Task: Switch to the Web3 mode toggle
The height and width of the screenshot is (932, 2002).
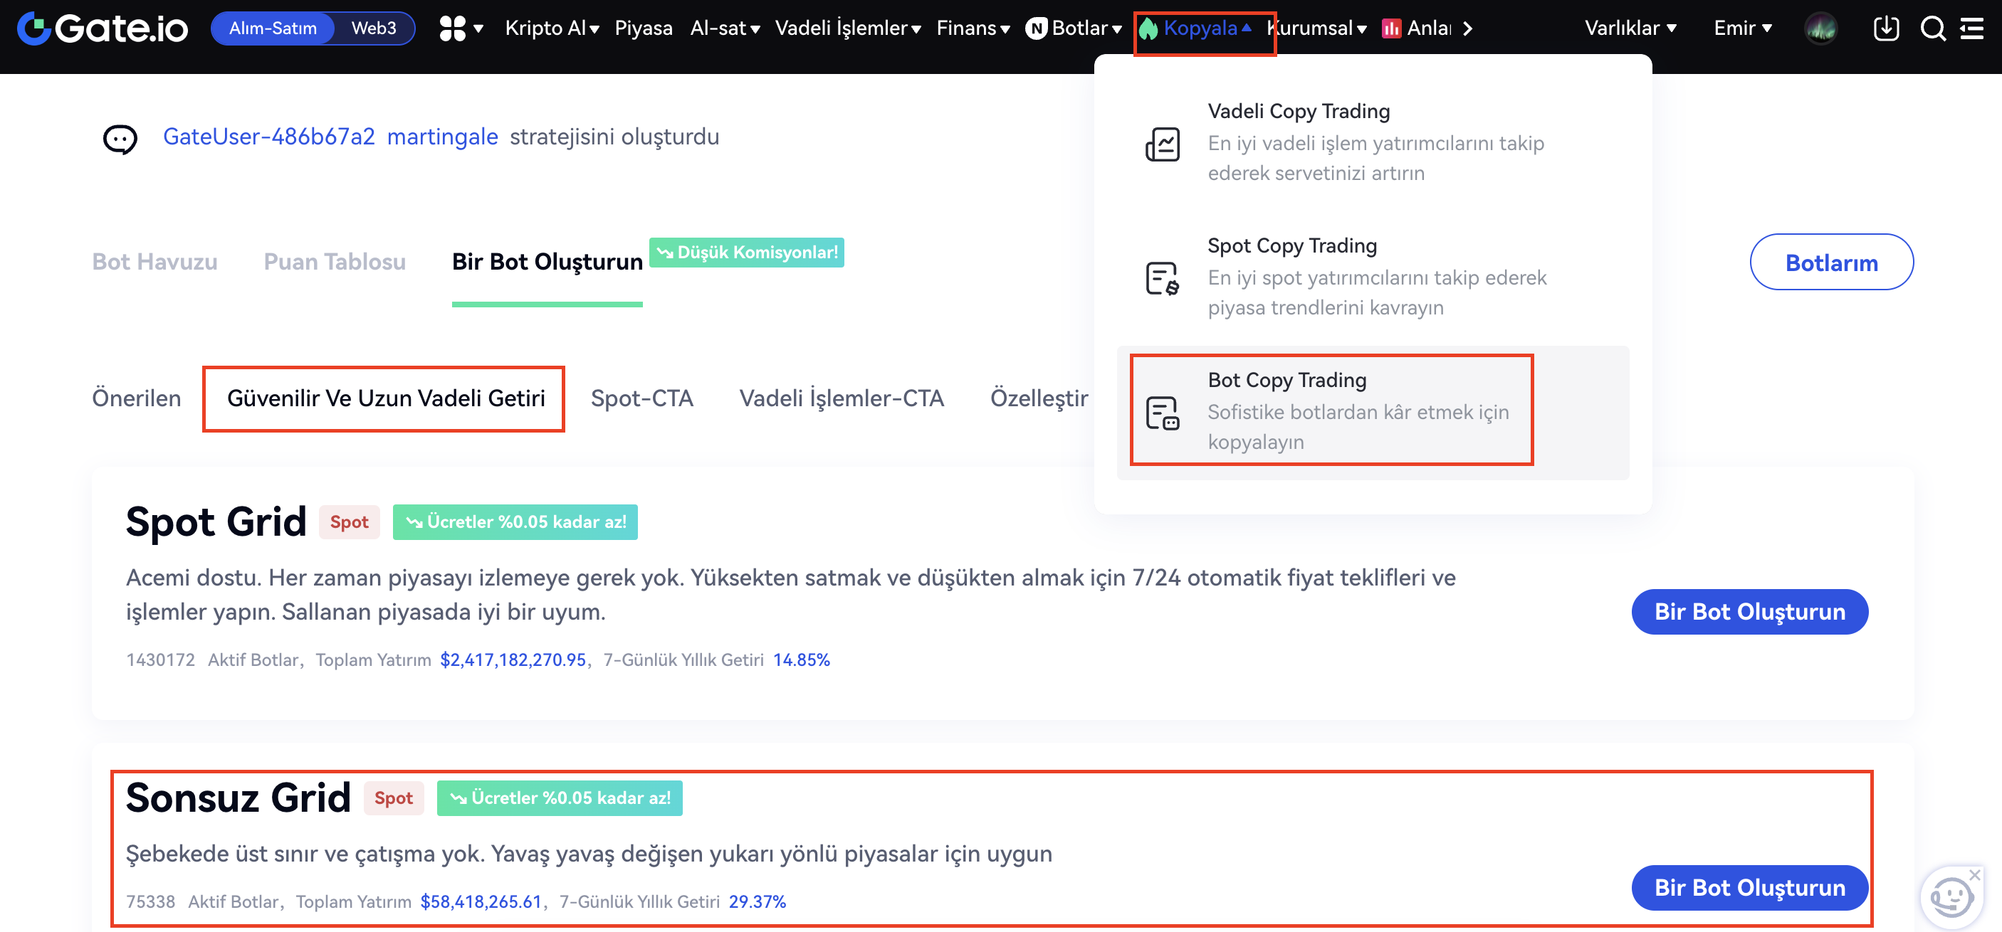Action: (374, 28)
